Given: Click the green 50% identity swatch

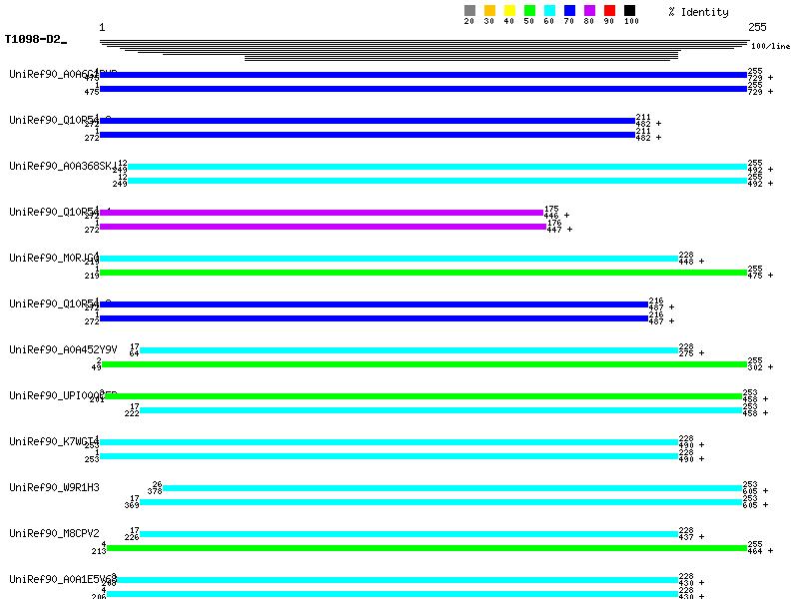Looking at the screenshot, I should pyautogui.click(x=529, y=11).
